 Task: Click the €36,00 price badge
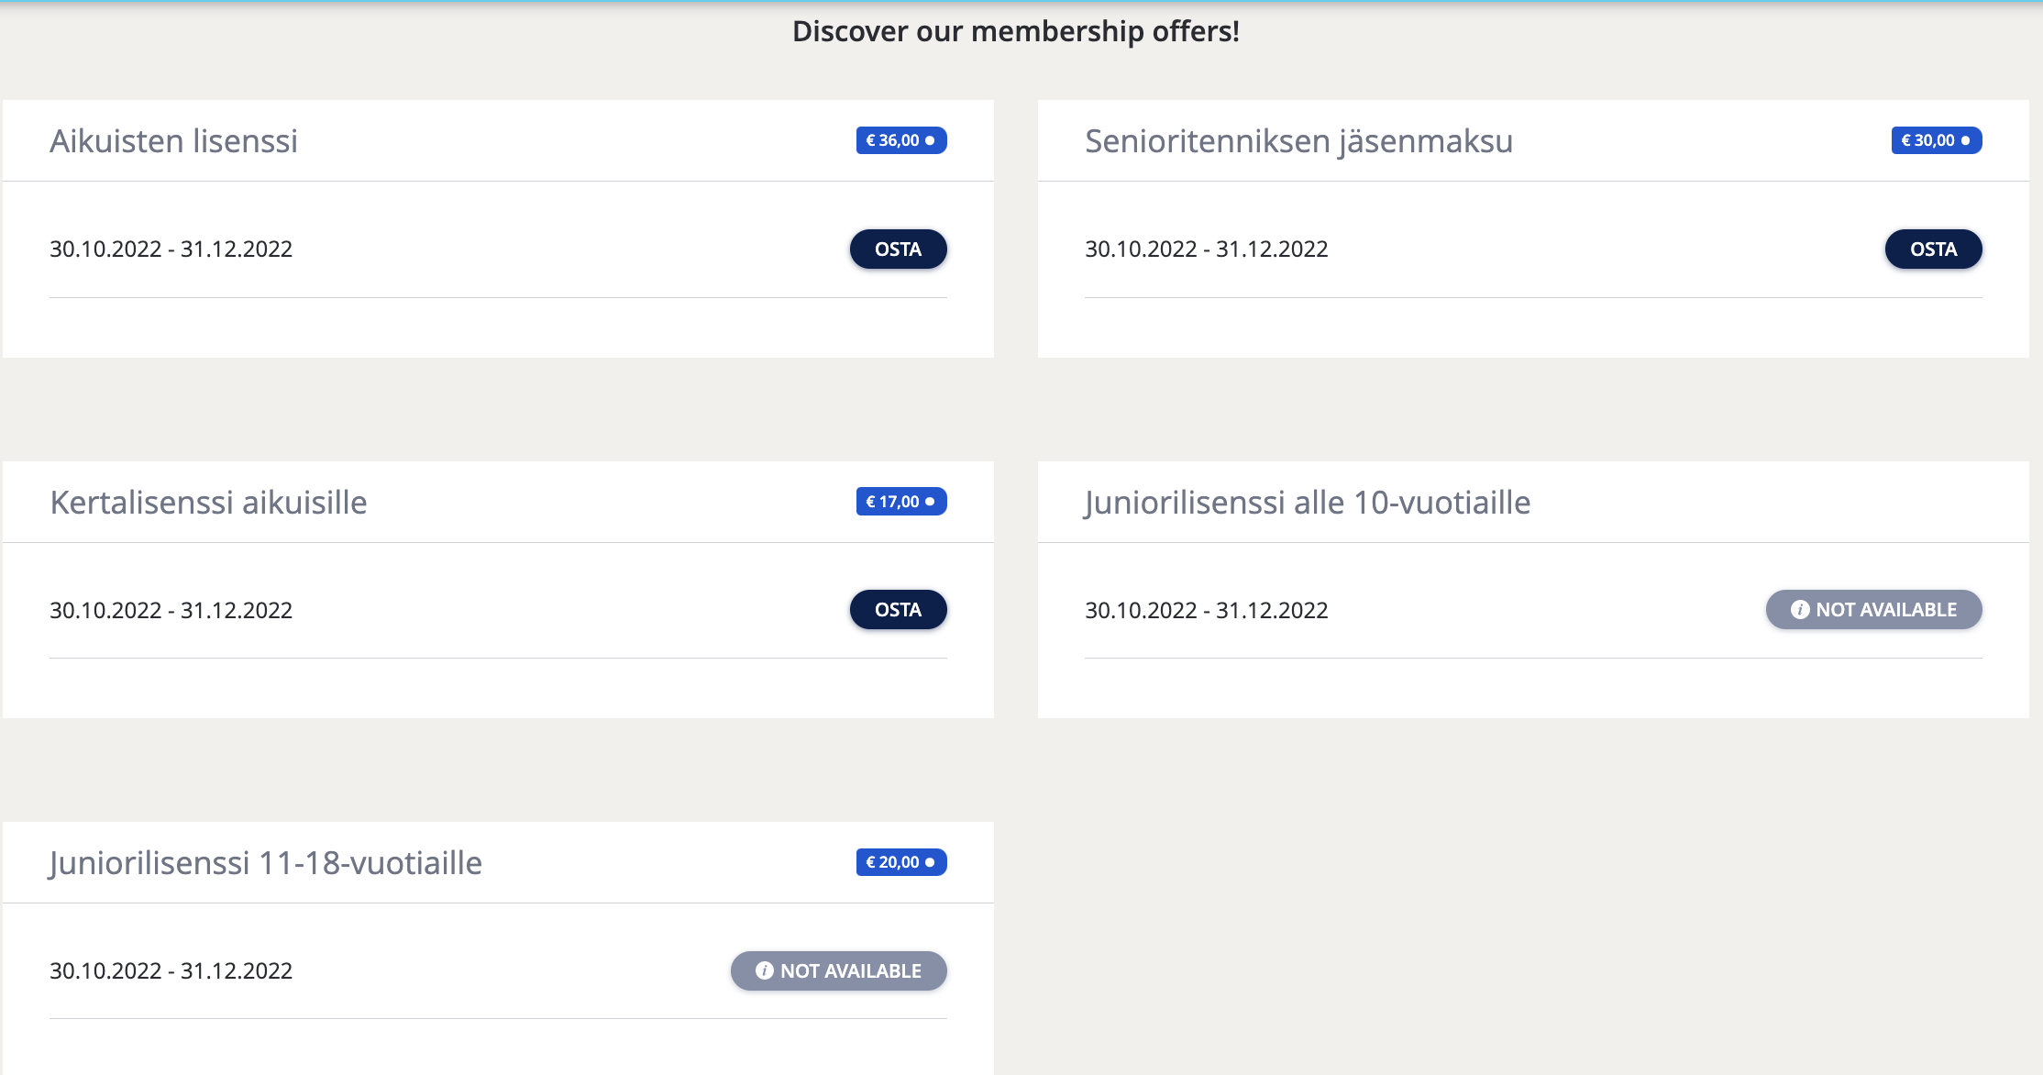[x=900, y=140]
